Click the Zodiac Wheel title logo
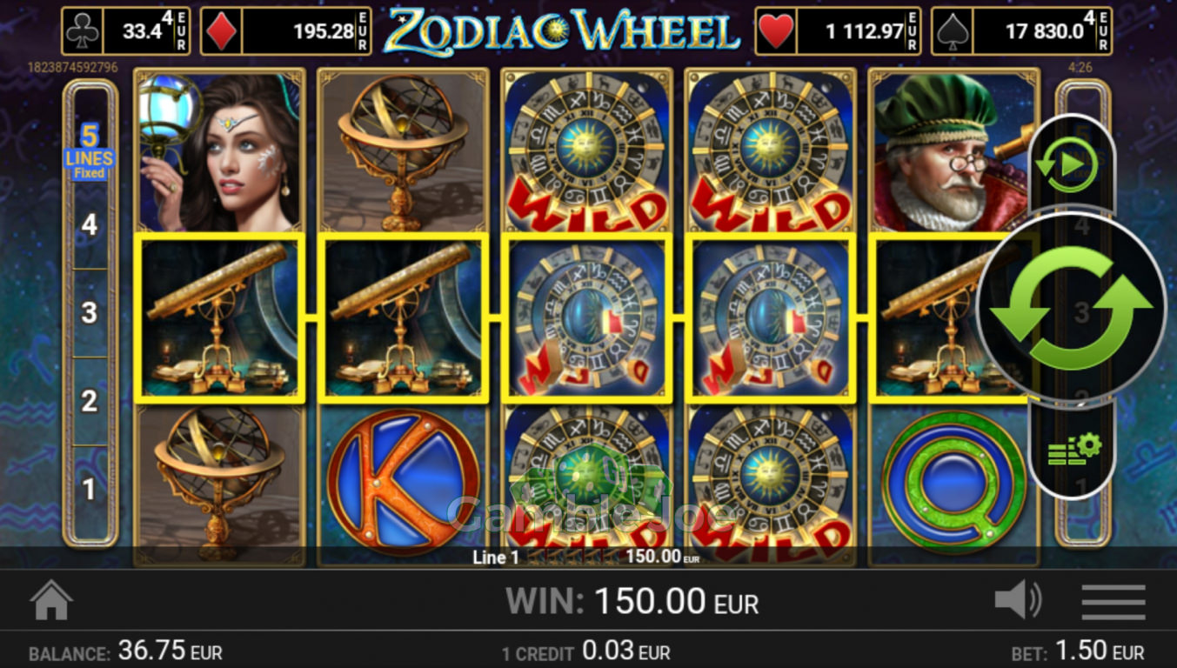 (562, 31)
